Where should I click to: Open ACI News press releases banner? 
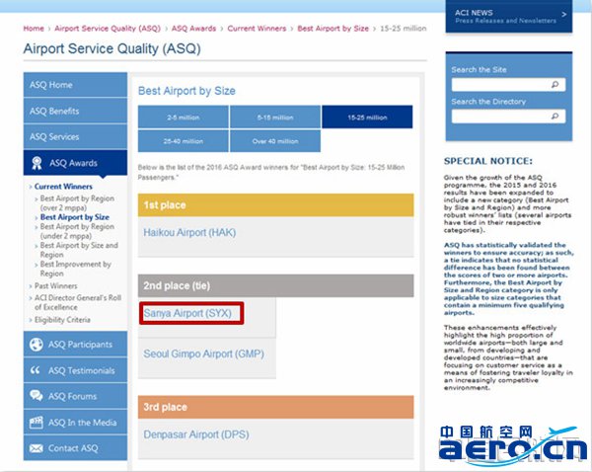click(x=508, y=16)
